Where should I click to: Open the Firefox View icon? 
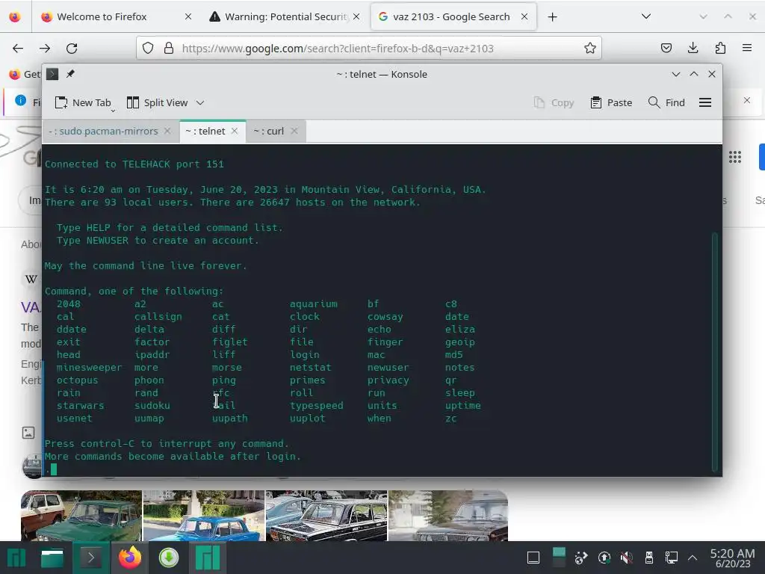[15, 16]
